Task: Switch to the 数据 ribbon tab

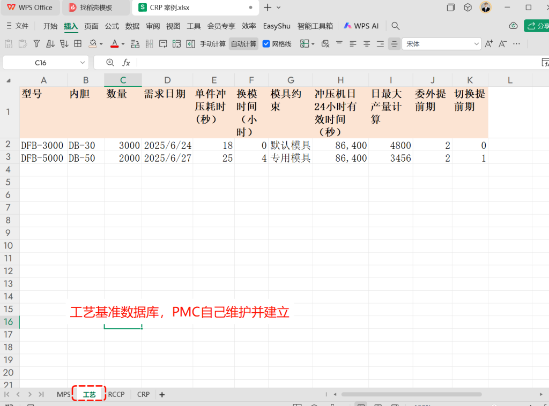Action: coord(132,26)
